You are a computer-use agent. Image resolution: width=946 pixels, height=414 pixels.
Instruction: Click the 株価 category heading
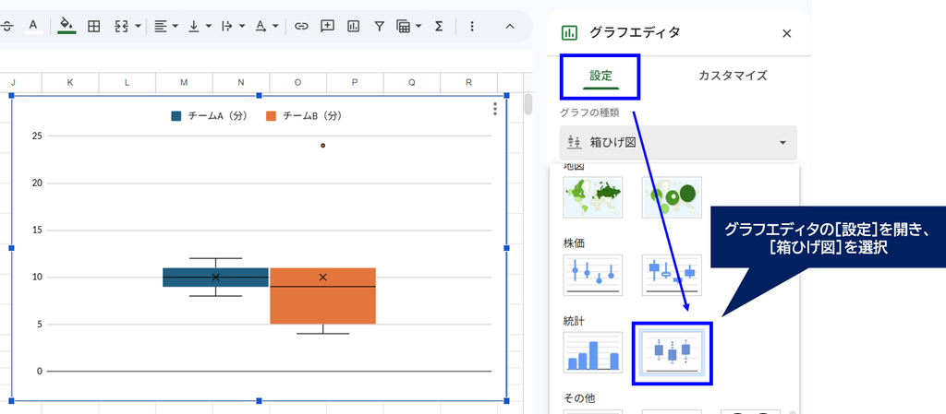tap(574, 243)
